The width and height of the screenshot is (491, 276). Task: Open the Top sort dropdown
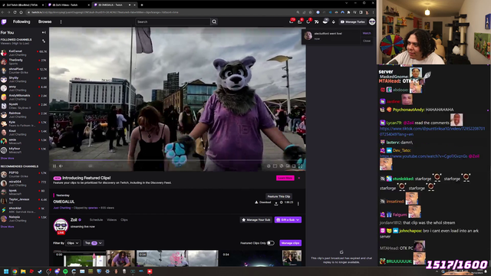tap(93, 243)
